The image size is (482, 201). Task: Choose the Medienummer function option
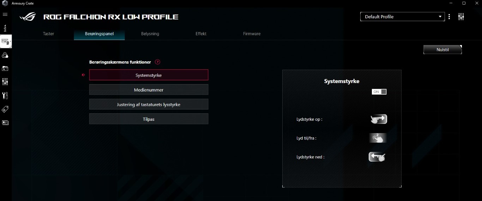(x=149, y=90)
